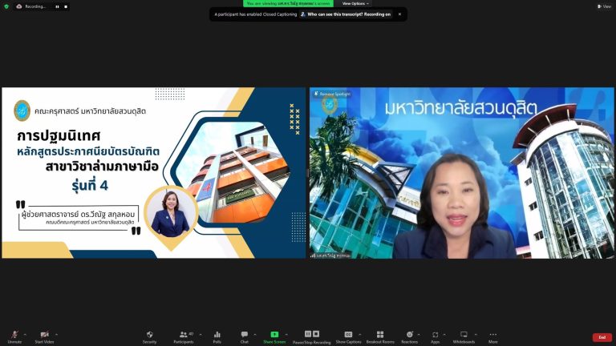Open the Participants panel
616x346 pixels.
[x=184, y=336]
